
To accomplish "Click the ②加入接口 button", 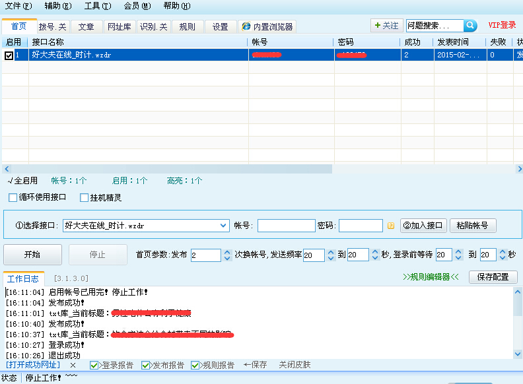I will coord(423,226).
